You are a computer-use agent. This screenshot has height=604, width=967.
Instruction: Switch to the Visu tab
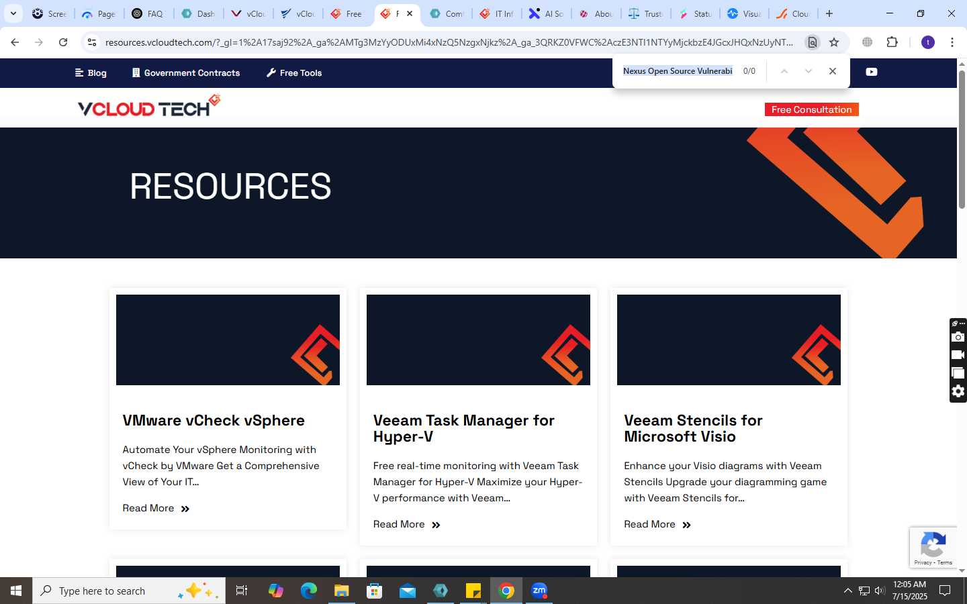click(745, 13)
